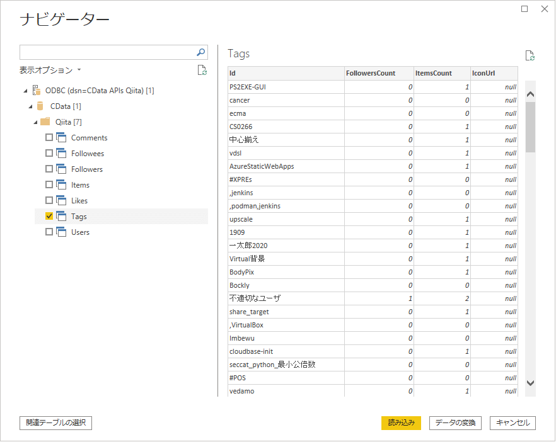Uncheck the Tags table checkbox
The image size is (556, 442).
pos(49,216)
